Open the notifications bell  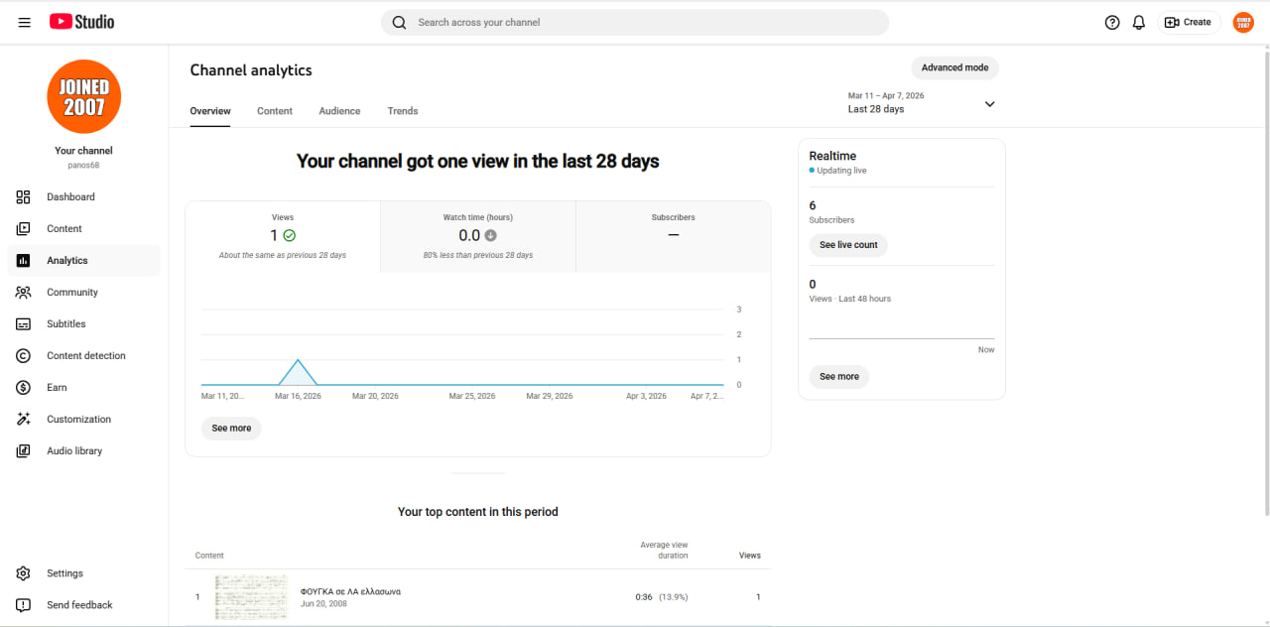1139,22
